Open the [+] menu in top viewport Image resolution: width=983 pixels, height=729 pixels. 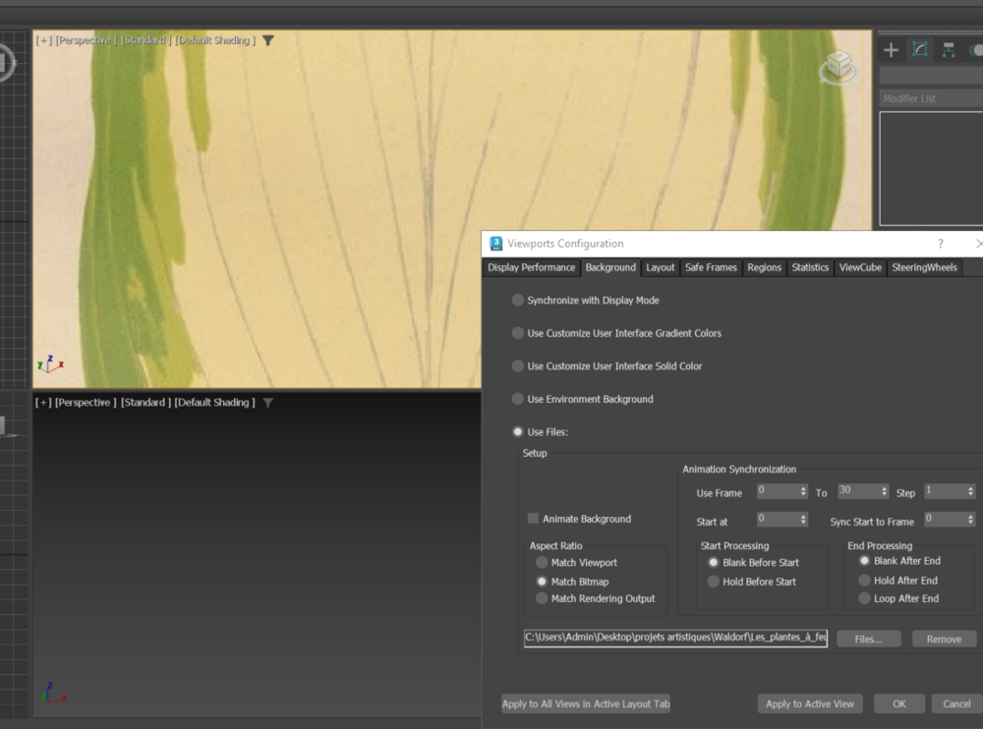tap(43, 40)
